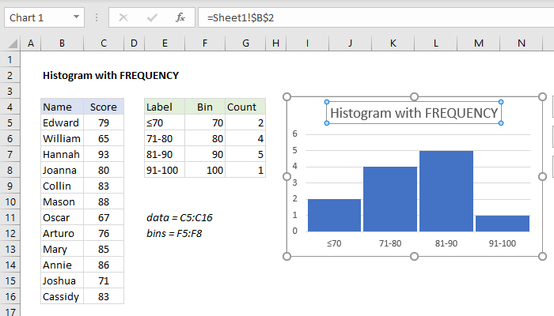Click Joshua's score cell 71
554x316 pixels.
[104, 280]
